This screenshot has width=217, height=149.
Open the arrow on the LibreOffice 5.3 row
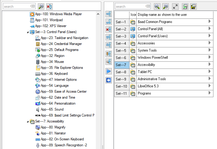point(210,86)
